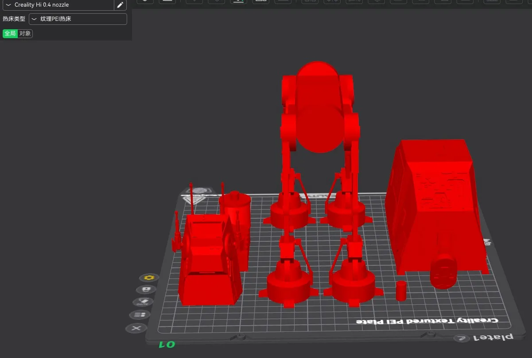This screenshot has height=358, width=532.
Task: Click the edit icon next to plate1 name
Action: 462,338
